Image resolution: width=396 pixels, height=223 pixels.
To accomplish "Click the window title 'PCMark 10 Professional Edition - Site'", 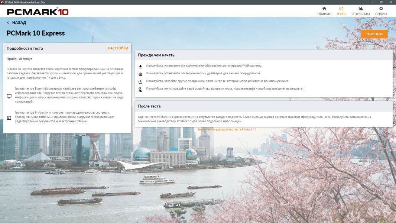I will [x=25, y=2].
